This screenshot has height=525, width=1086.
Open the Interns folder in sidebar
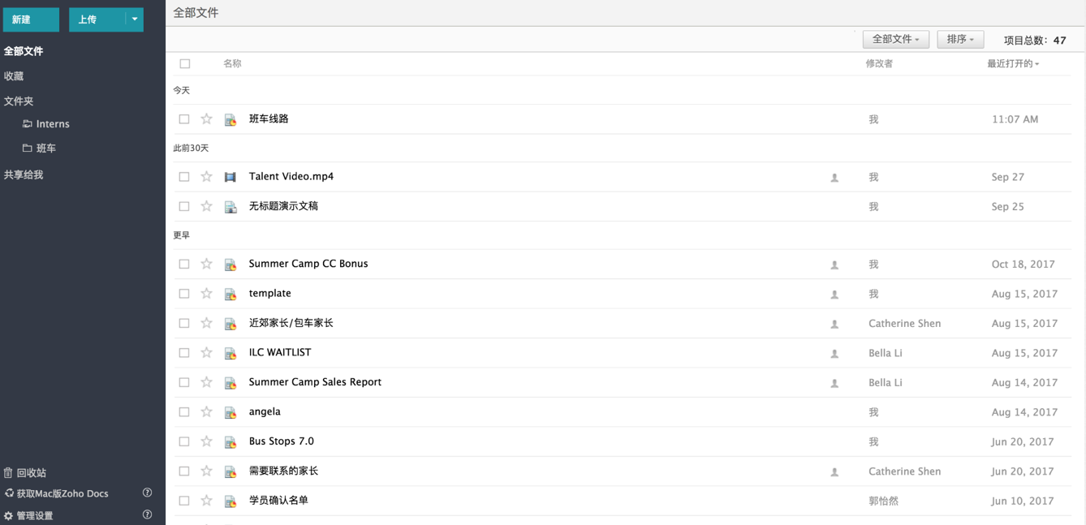pos(52,124)
